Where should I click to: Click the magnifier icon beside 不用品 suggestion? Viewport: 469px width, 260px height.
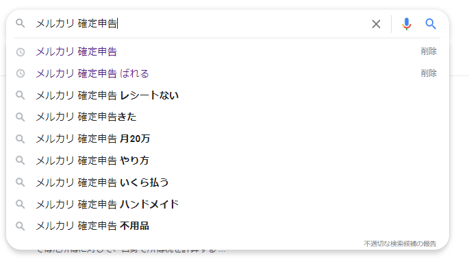(x=21, y=226)
